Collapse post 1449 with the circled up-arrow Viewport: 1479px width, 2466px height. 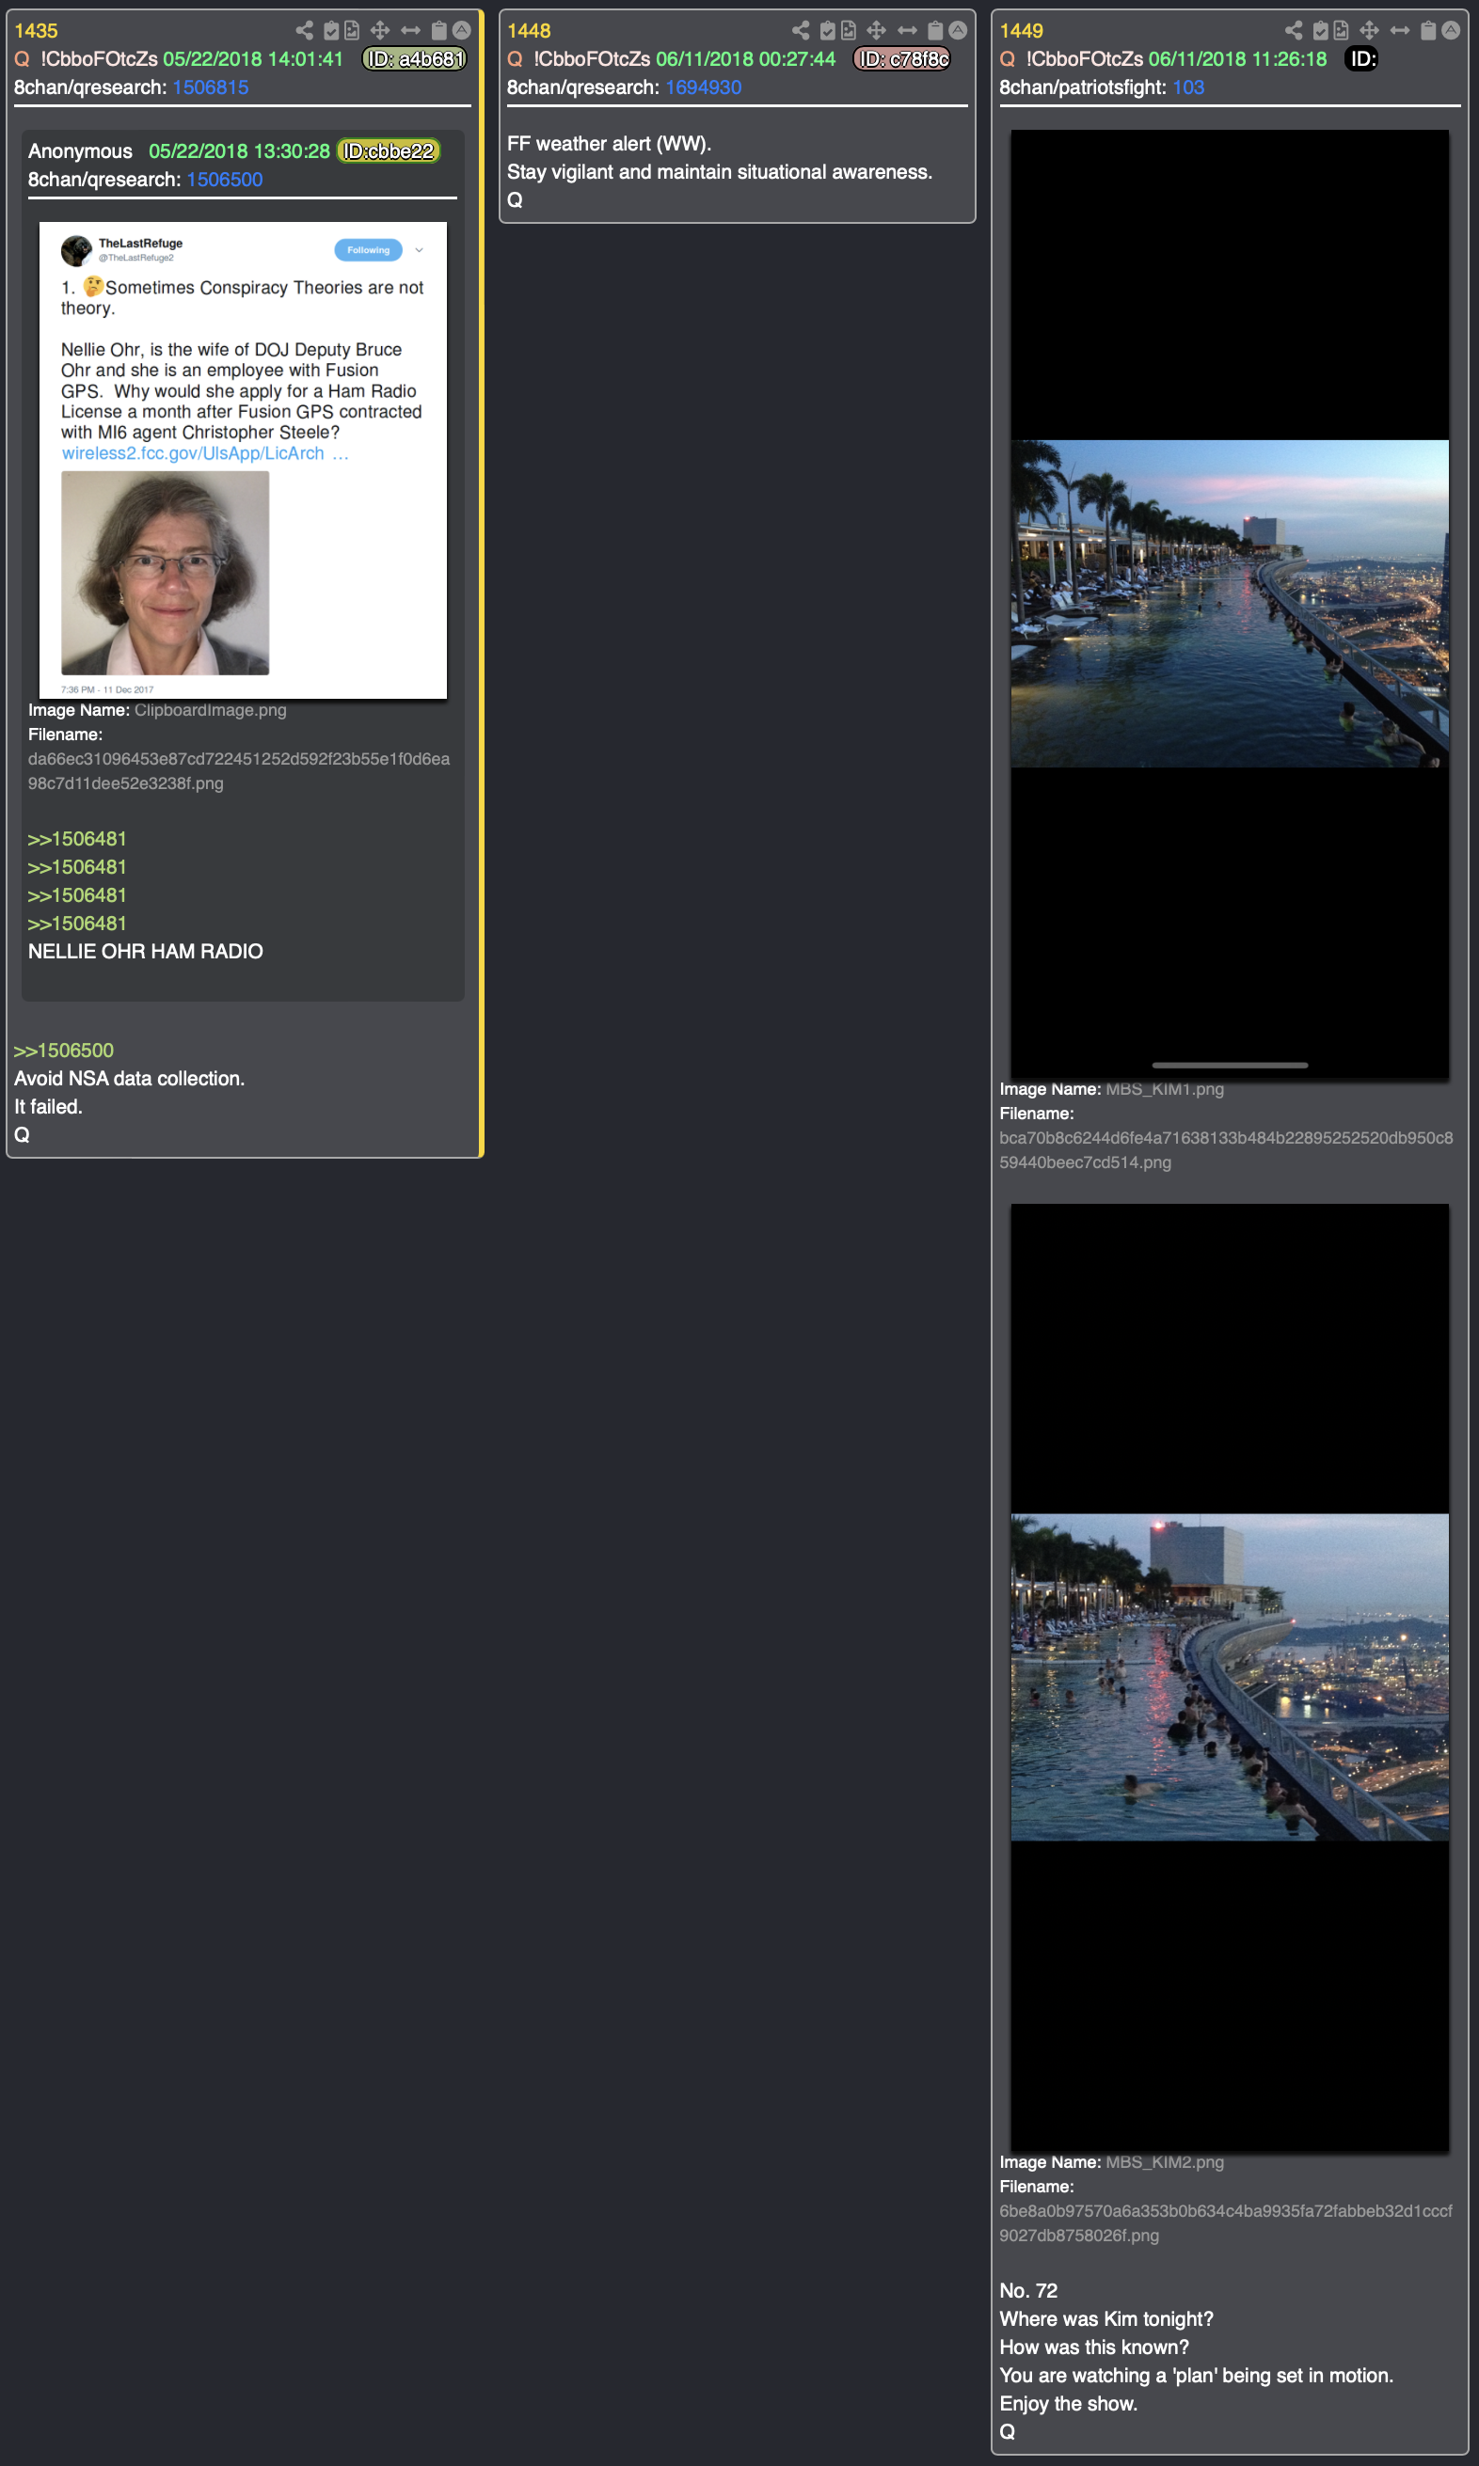(1451, 30)
